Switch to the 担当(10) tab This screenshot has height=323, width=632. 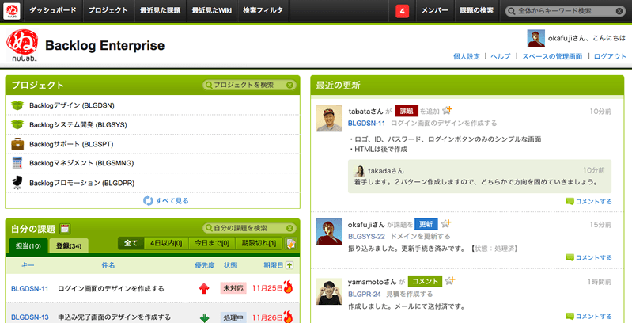(x=28, y=245)
